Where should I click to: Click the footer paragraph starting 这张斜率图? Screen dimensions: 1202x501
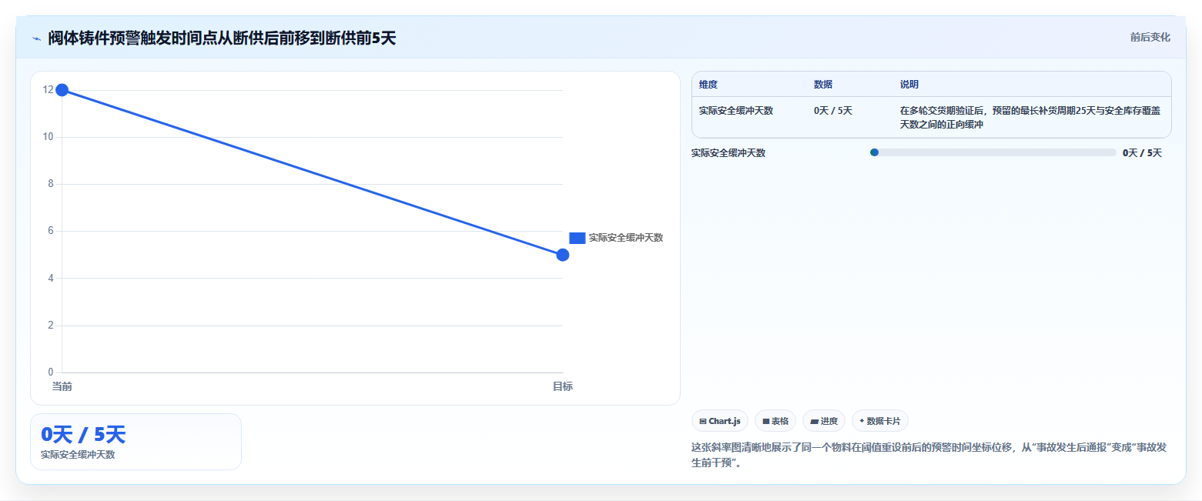pyautogui.click(x=930, y=455)
